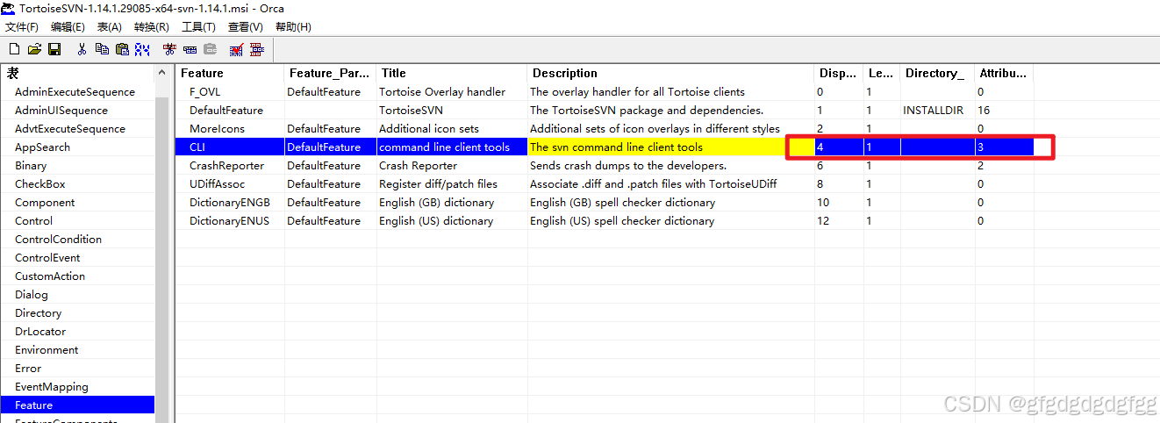This screenshot has width=1160, height=423.
Task: Click the greyed Paste Row toolbar icon
Action: pyautogui.click(x=210, y=49)
